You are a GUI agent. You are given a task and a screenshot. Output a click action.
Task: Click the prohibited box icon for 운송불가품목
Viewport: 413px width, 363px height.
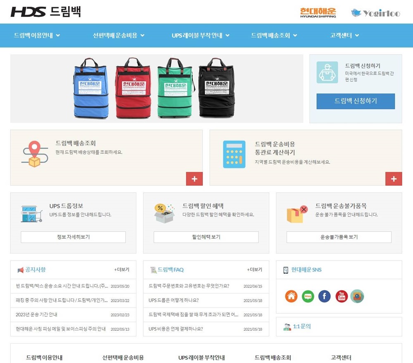[297, 214]
